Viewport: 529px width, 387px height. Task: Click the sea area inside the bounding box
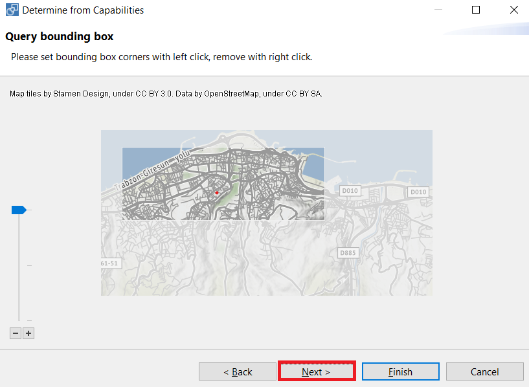click(x=142, y=160)
